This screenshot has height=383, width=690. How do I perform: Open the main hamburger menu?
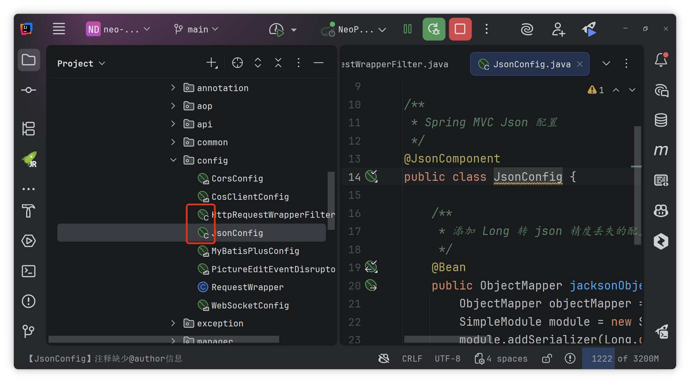pos(59,29)
